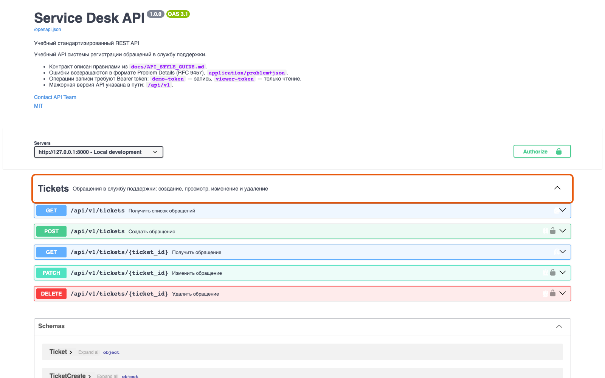Click the DELETE method badge
This screenshot has width=605, height=378.
click(51, 294)
